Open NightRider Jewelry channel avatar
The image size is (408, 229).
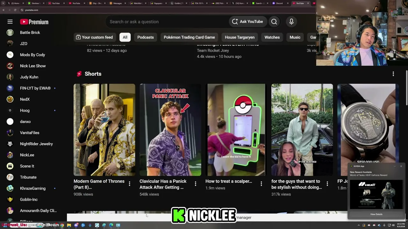(10, 144)
